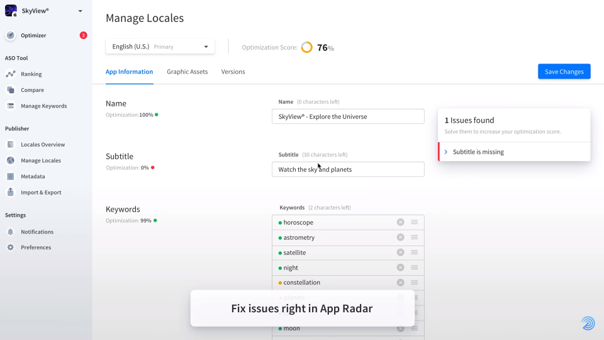Remove the moon keyword

tap(401, 329)
